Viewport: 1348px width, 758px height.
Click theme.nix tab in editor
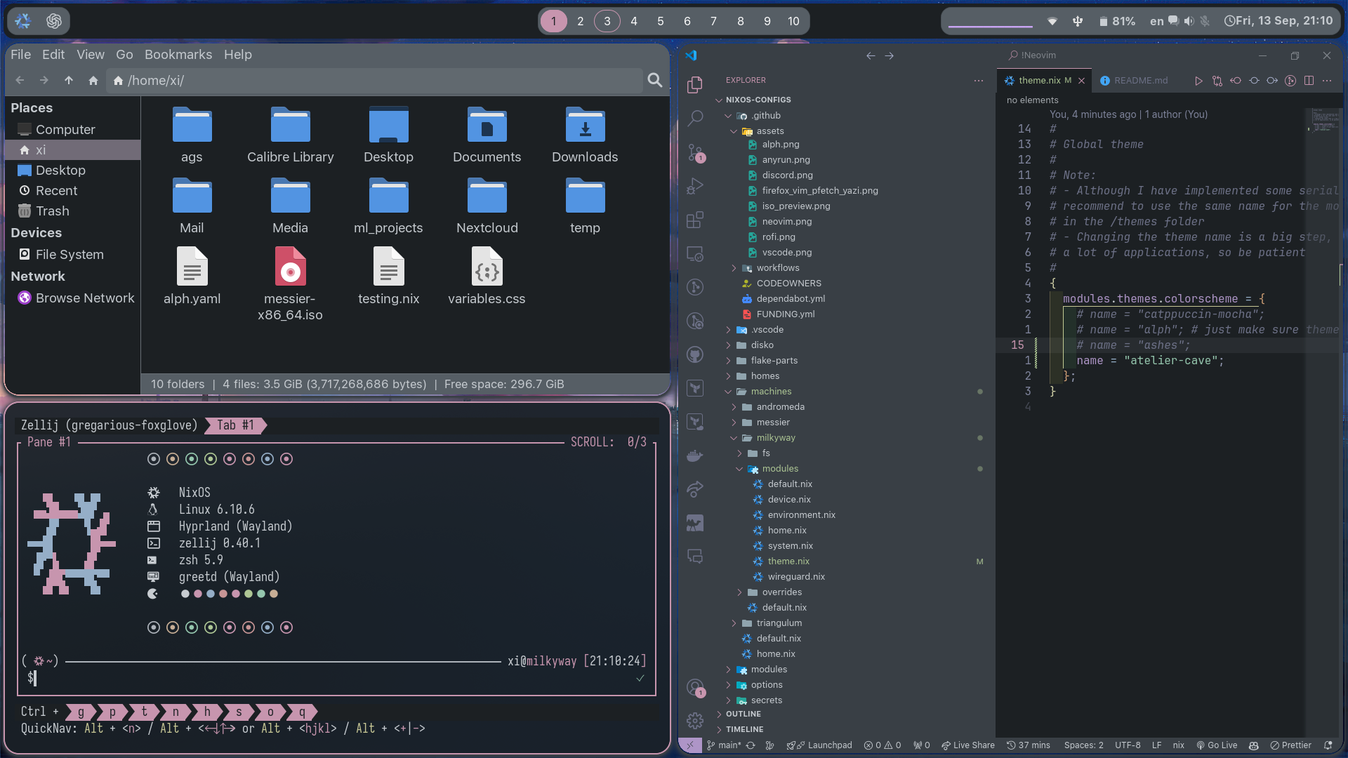pos(1036,81)
